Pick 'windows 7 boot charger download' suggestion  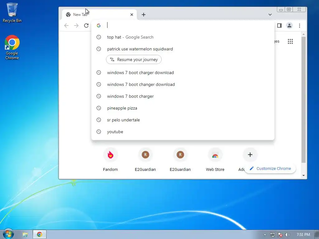point(183,73)
